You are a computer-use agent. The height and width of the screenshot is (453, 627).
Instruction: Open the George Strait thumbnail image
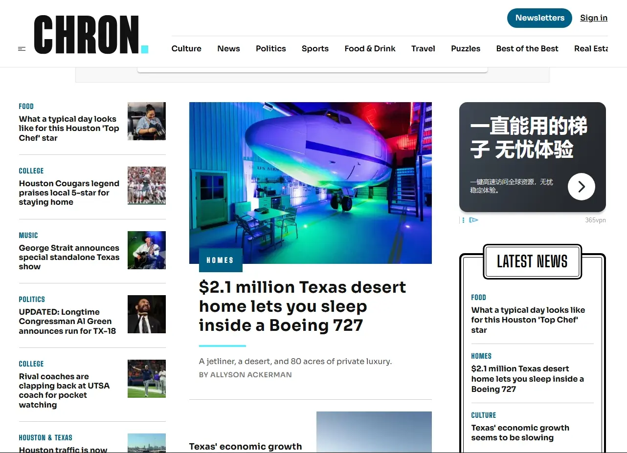click(146, 250)
